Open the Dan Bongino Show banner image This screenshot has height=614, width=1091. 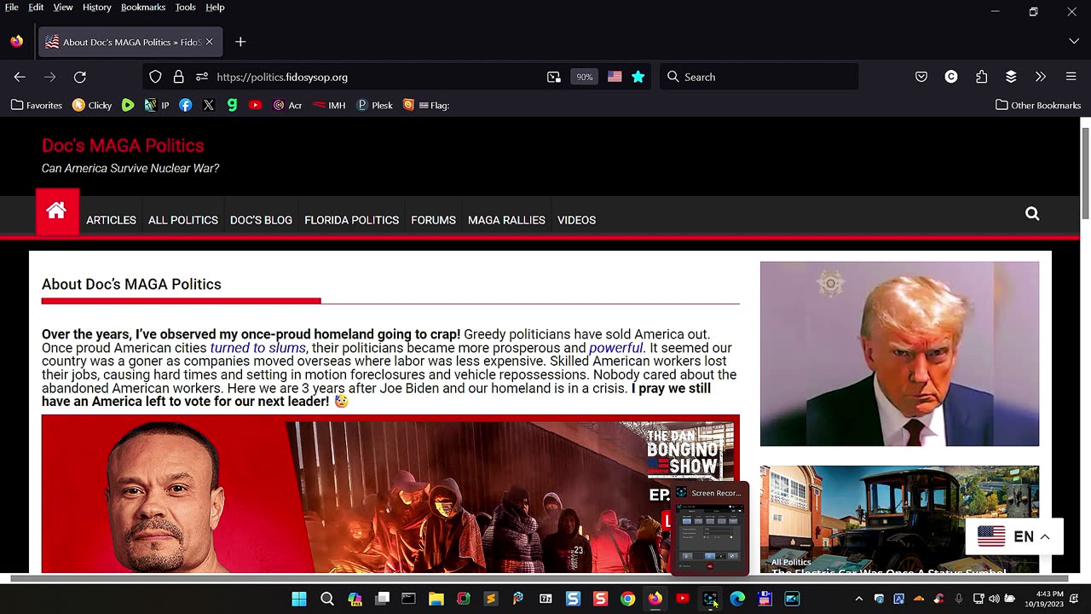(390, 495)
